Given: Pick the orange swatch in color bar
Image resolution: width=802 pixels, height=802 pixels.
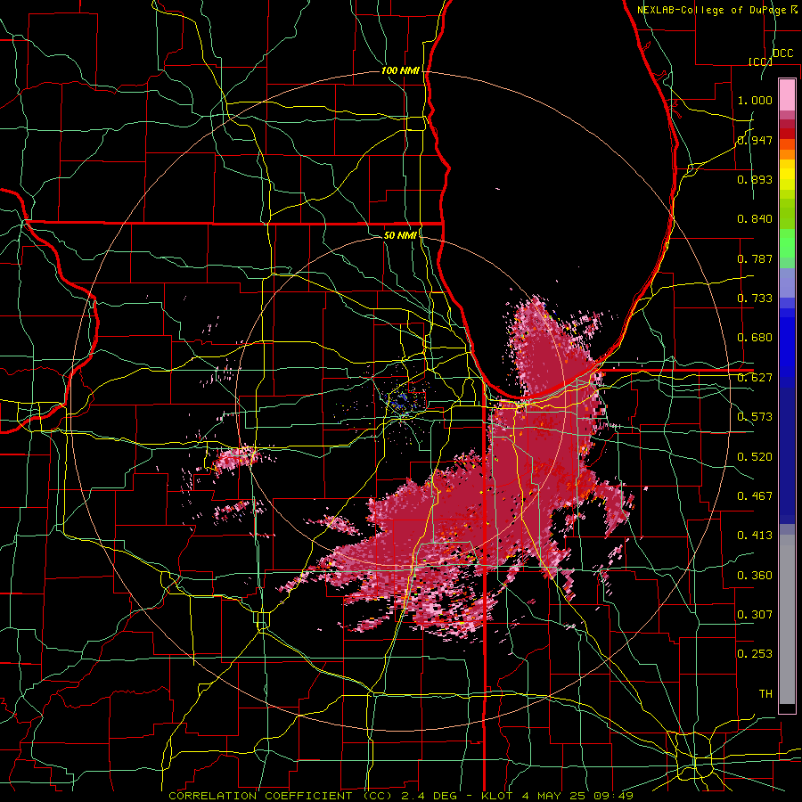Looking at the screenshot, I should click(787, 154).
